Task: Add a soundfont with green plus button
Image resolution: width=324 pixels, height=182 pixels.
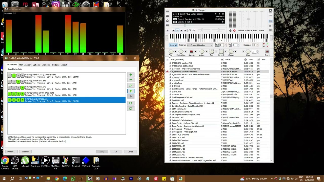Action: coord(131,75)
